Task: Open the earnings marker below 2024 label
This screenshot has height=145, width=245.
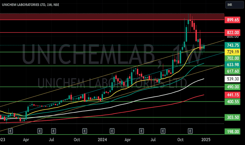Action: tap(112, 131)
